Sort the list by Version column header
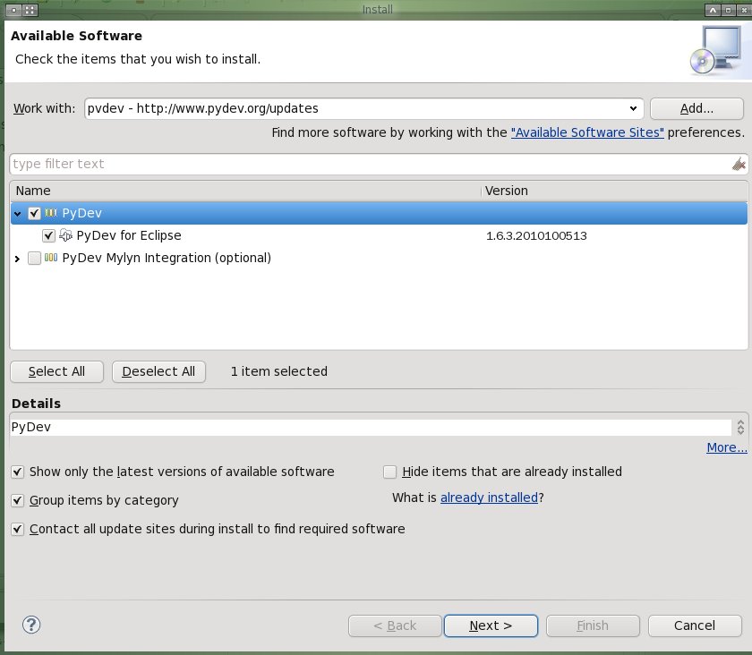Viewport: 752px width, 655px height. pyautogui.click(x=614, y=191)
